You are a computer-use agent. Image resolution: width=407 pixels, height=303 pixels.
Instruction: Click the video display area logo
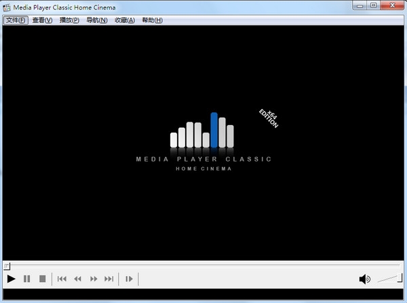[203, 141]
